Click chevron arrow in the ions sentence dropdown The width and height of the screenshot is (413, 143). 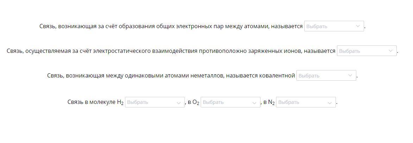(390, 51)
